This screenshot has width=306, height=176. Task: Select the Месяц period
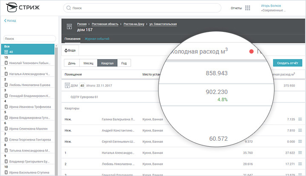click(88, 63)
